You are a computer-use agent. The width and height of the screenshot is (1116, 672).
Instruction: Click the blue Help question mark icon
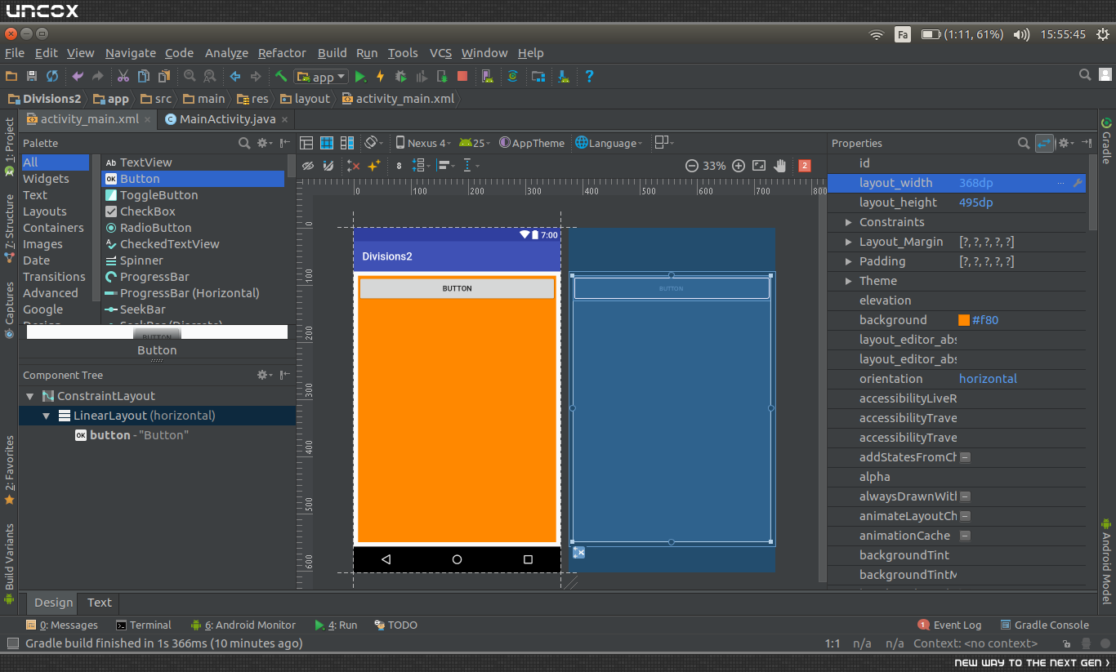589,76
